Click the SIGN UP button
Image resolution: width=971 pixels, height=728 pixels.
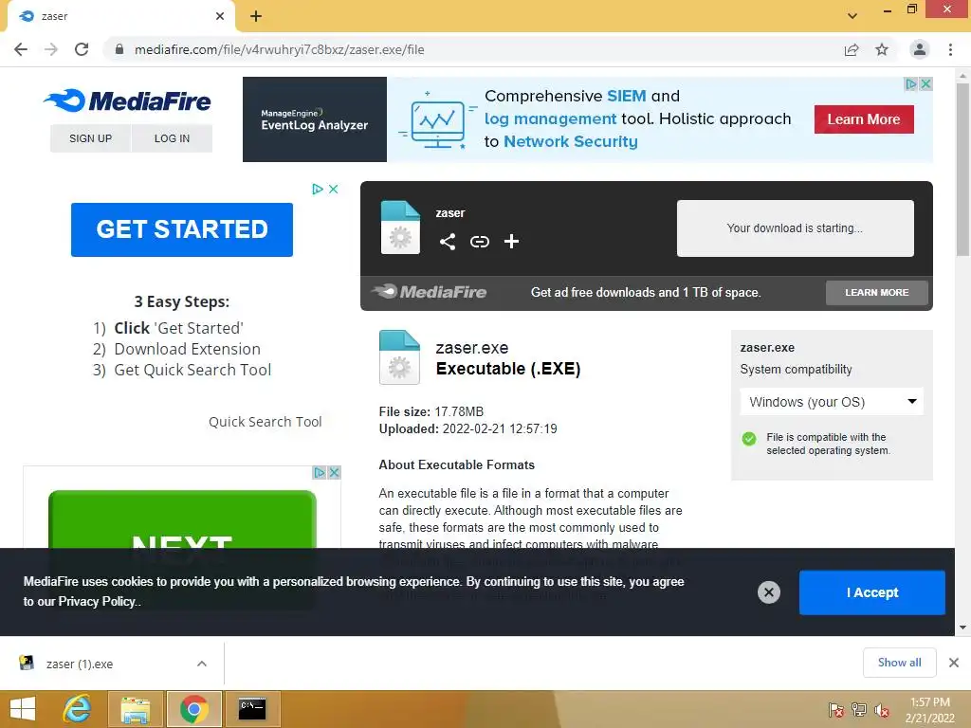(x=90, y=138)
